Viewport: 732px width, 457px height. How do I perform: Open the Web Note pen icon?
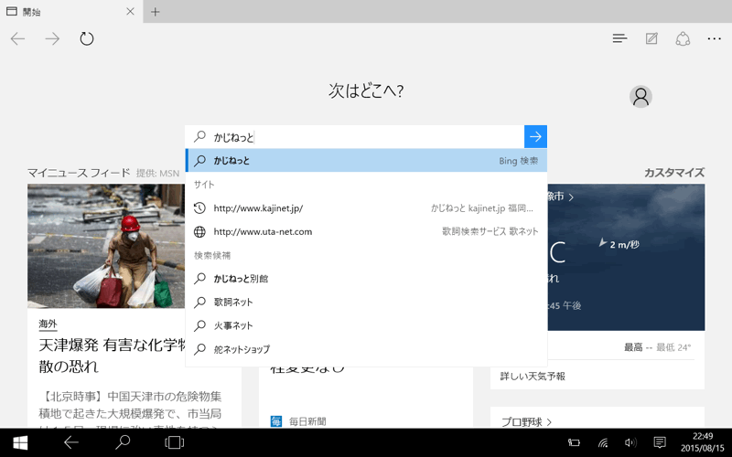coord(651,38)
